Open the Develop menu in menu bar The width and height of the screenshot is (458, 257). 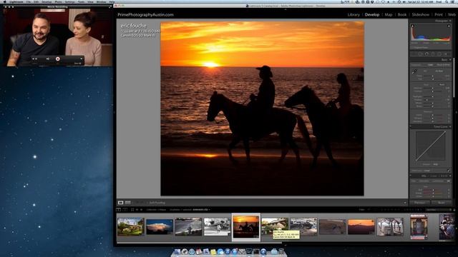(47, 1)
